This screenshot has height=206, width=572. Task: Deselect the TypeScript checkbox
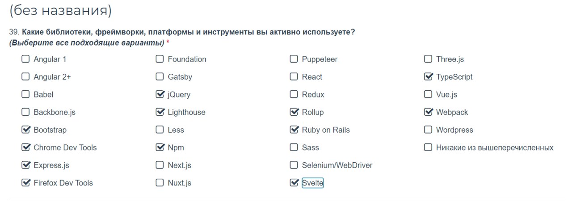tap(428, 77)
